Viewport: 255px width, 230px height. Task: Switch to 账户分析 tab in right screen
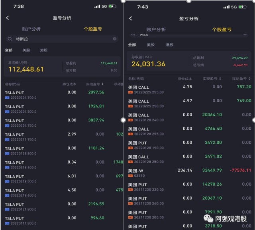tap(156, 30)
